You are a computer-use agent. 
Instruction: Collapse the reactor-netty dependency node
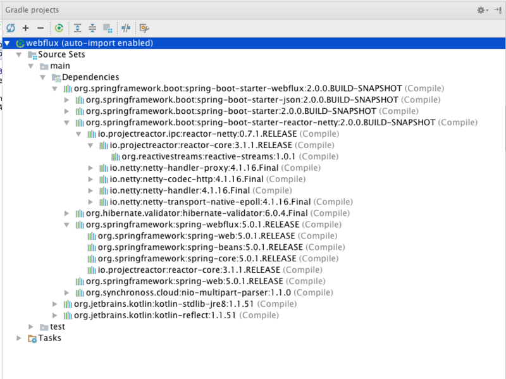[x=79, y=134]
